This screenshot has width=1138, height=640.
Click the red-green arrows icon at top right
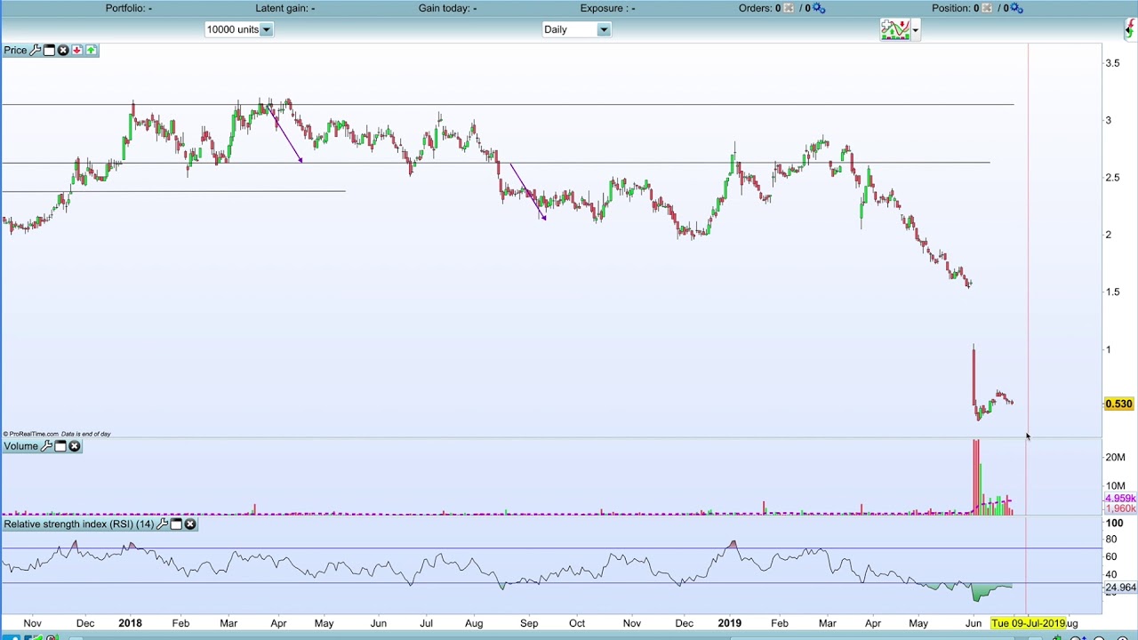(1129, 29)
